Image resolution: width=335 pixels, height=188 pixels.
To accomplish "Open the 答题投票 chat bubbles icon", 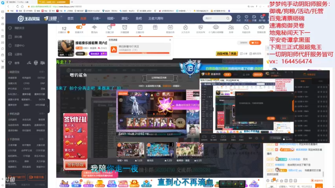I will (261, 27).
